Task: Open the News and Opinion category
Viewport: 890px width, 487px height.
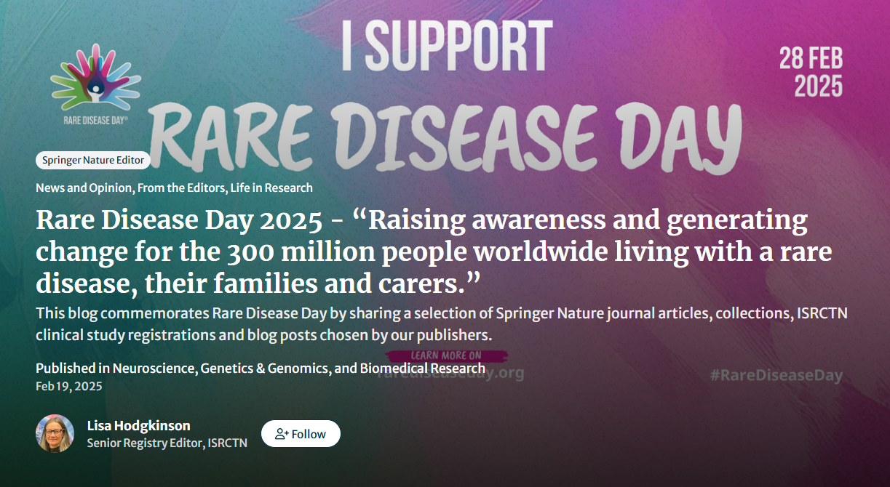Action: pos(84,188)
